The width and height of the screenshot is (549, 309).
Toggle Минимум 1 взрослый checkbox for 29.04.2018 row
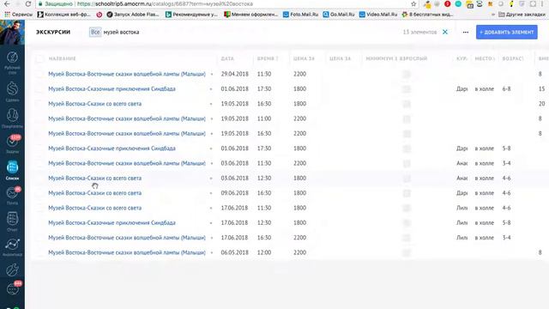click(x=406, y=74)
